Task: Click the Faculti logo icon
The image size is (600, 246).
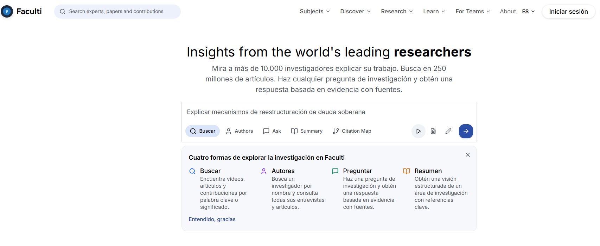Action: (x=7, y=12)
